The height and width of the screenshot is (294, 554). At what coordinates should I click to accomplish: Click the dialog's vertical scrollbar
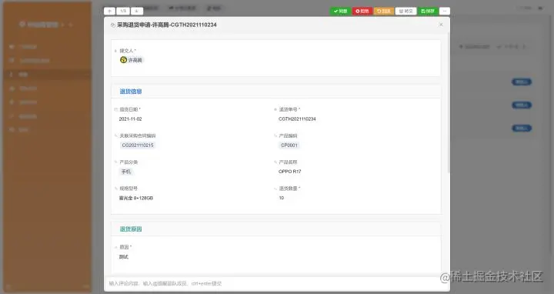449,102
